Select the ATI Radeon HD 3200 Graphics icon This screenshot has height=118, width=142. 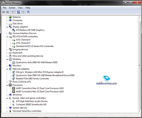pyautogui.click(x=14, y=30)
